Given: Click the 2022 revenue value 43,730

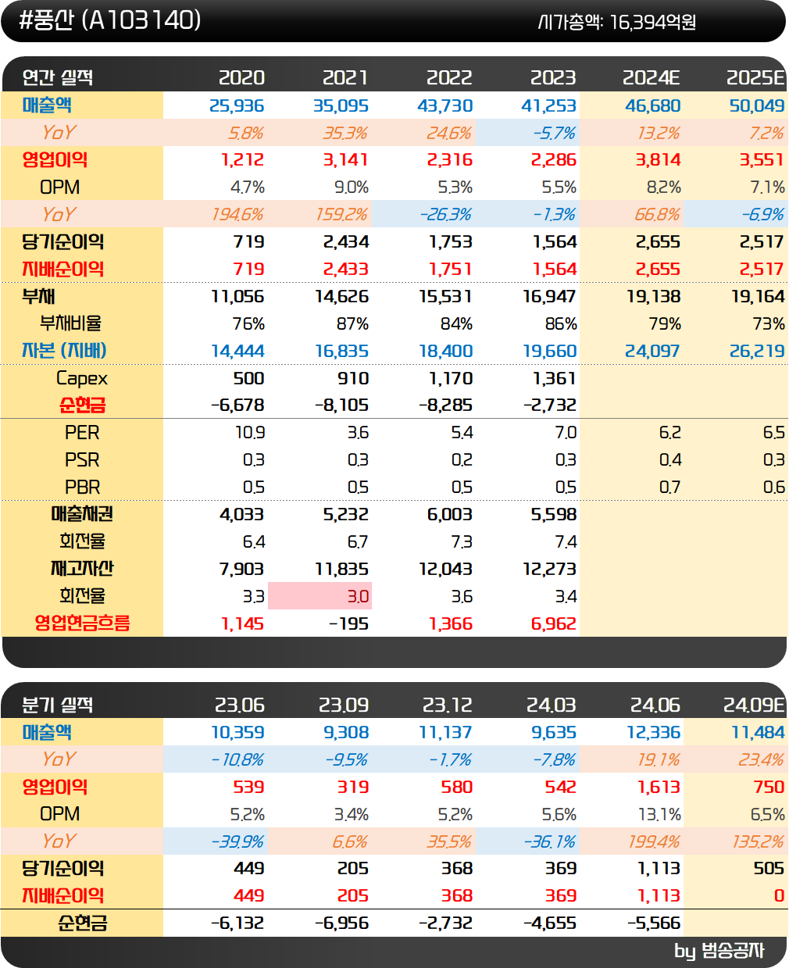Looking at the screenshot, I should click(x=445, y=105).
